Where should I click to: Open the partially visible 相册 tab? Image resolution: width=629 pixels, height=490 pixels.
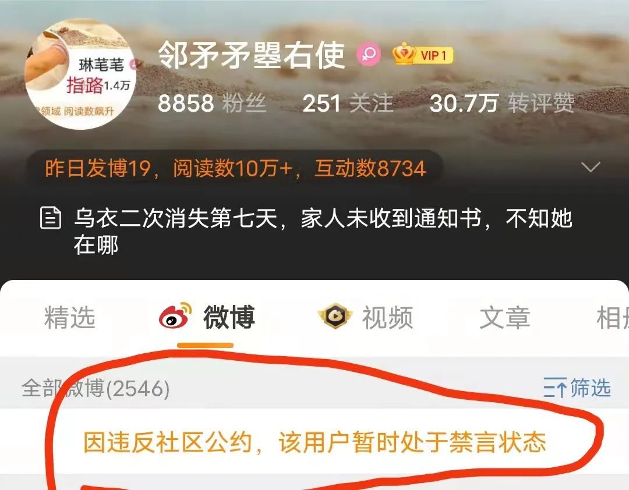click(x=613, y=317)
